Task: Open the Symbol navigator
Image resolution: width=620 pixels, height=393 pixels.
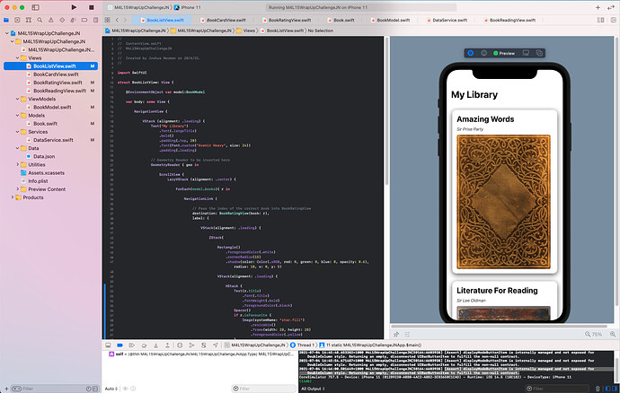Action: pyautogui.click(x=29, y=20)
